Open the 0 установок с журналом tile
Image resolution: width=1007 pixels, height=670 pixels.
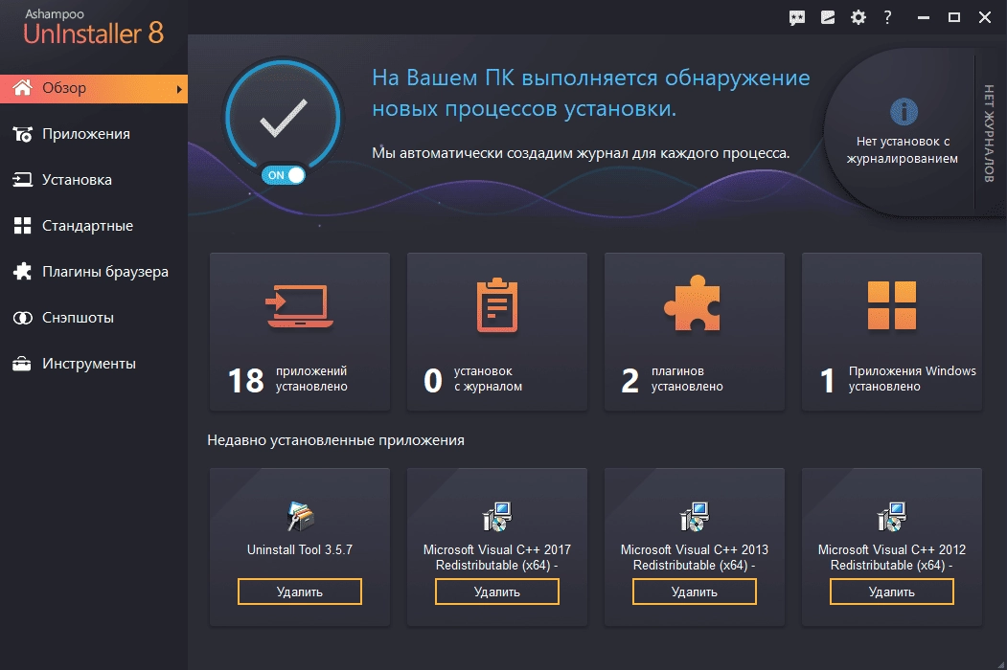point(497,332)
